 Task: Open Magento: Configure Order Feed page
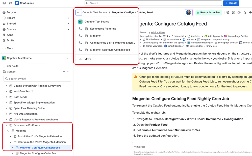pos(39,153)
